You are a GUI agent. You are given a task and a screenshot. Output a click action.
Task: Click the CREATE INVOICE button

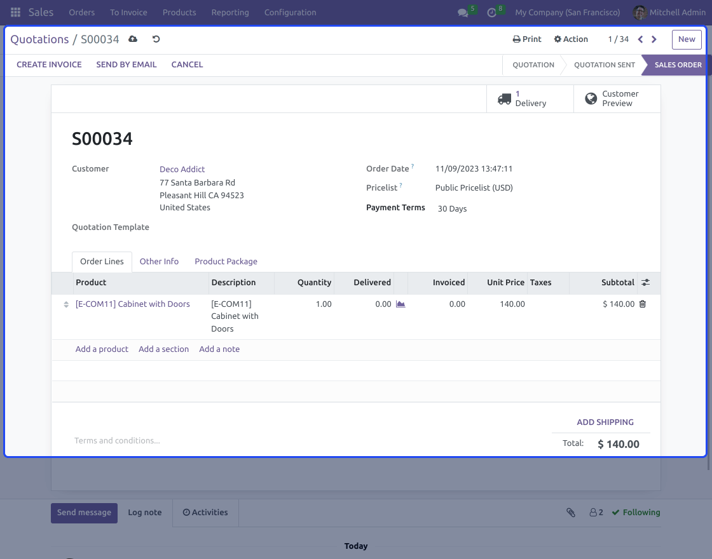[x=49, y=65]
